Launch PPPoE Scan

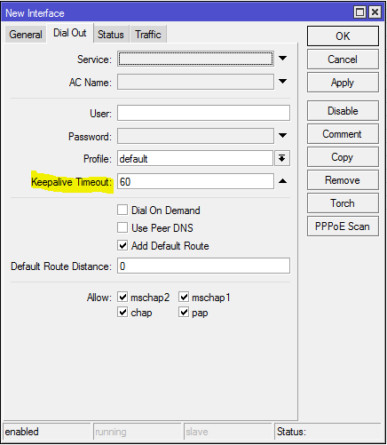tap(343, 226)
